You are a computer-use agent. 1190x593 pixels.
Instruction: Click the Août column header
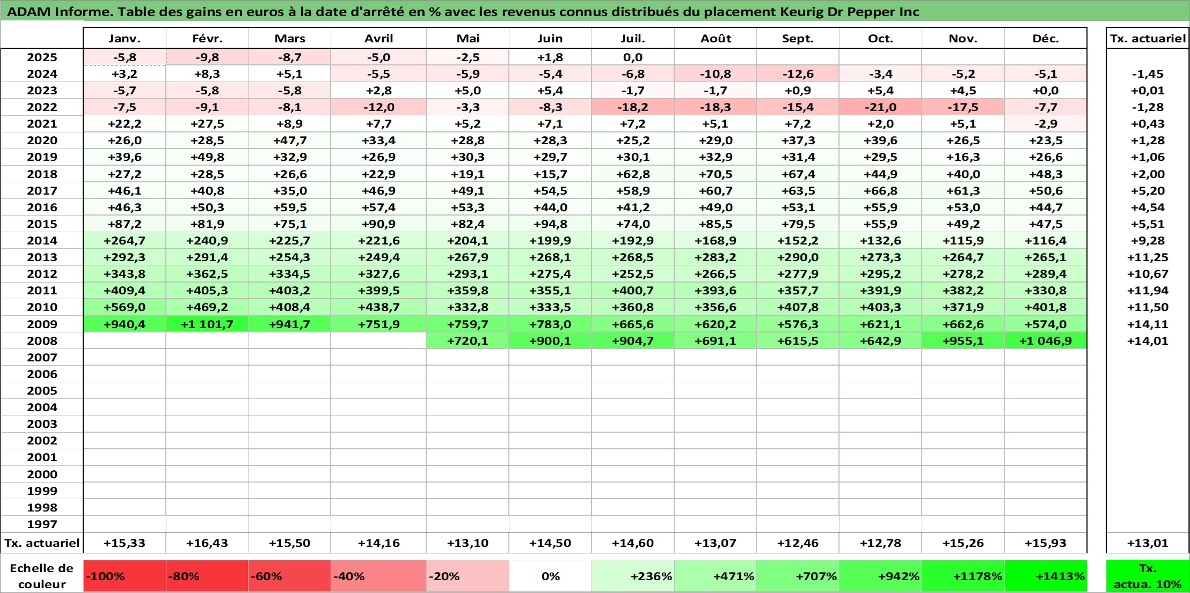point(716,39)
